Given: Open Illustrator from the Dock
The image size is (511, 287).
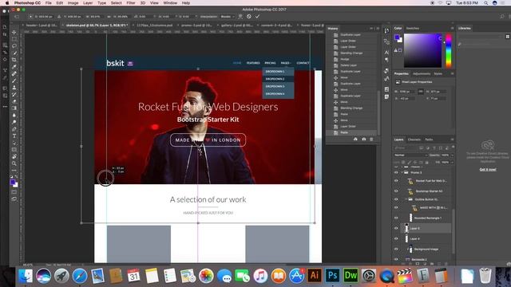Looking at the screenshot, I should tap(315, 276).
